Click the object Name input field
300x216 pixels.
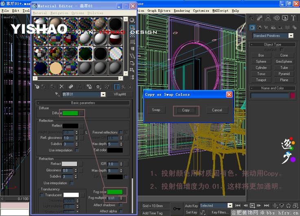(269, 95)
